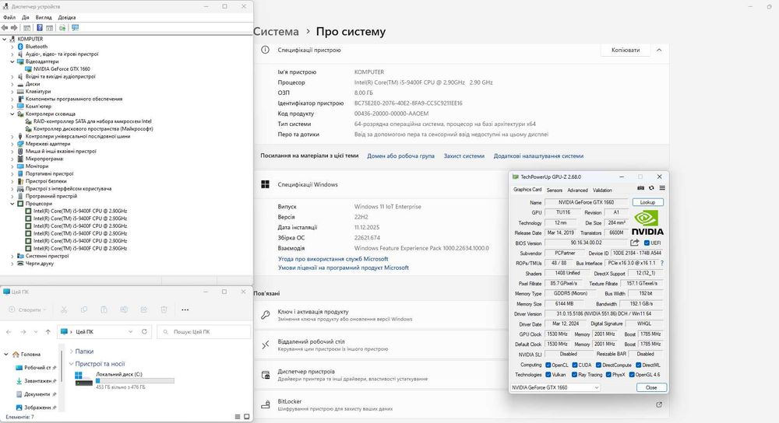Toggle PhysX checkbox in GPU-Z

(x=608, y=375)
